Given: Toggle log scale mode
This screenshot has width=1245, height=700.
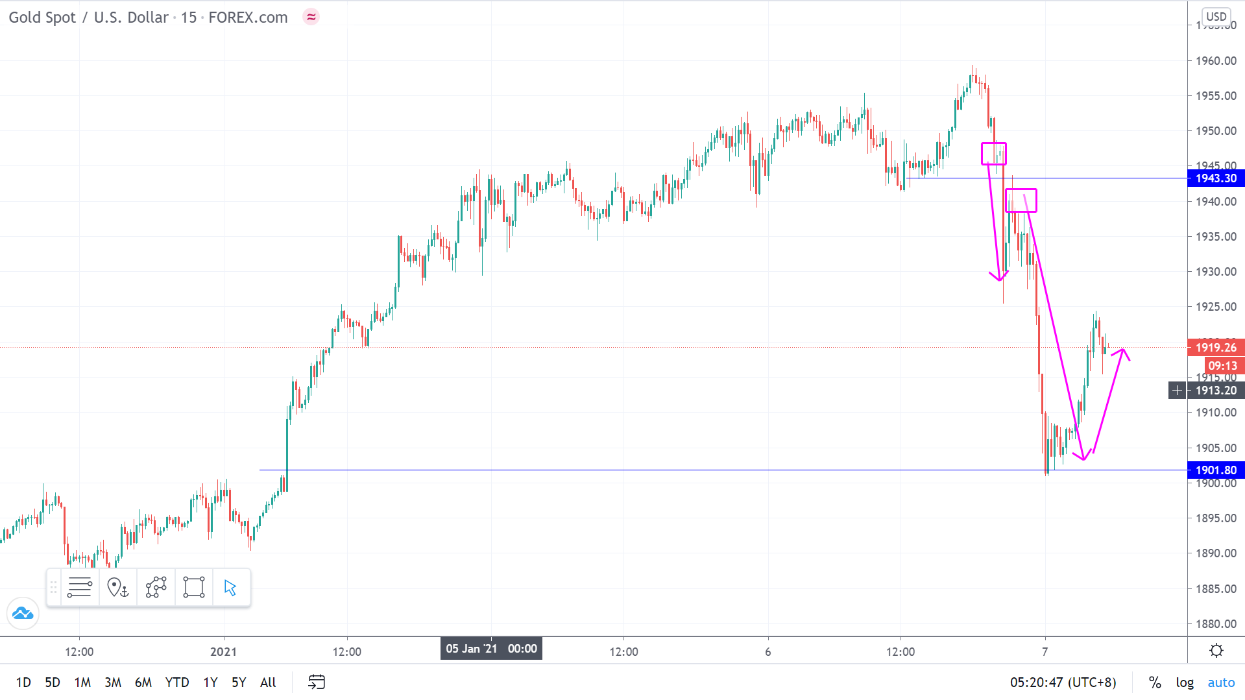Looking at the screenshot, I should [1185, 682].
